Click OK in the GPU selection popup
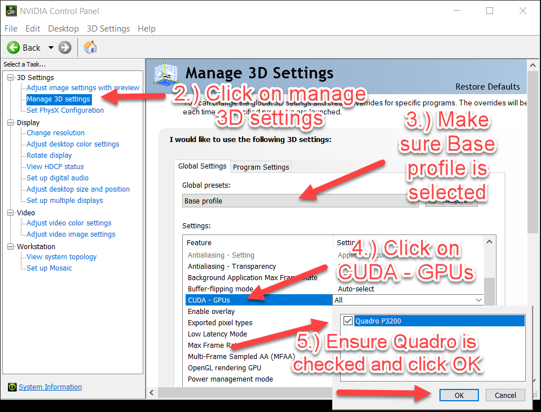The width and height of the screenshot is (541, 412). 459,395
